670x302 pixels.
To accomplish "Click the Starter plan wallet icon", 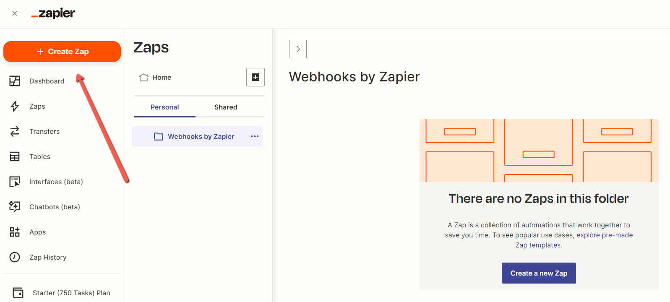I will tap(18, 292).
